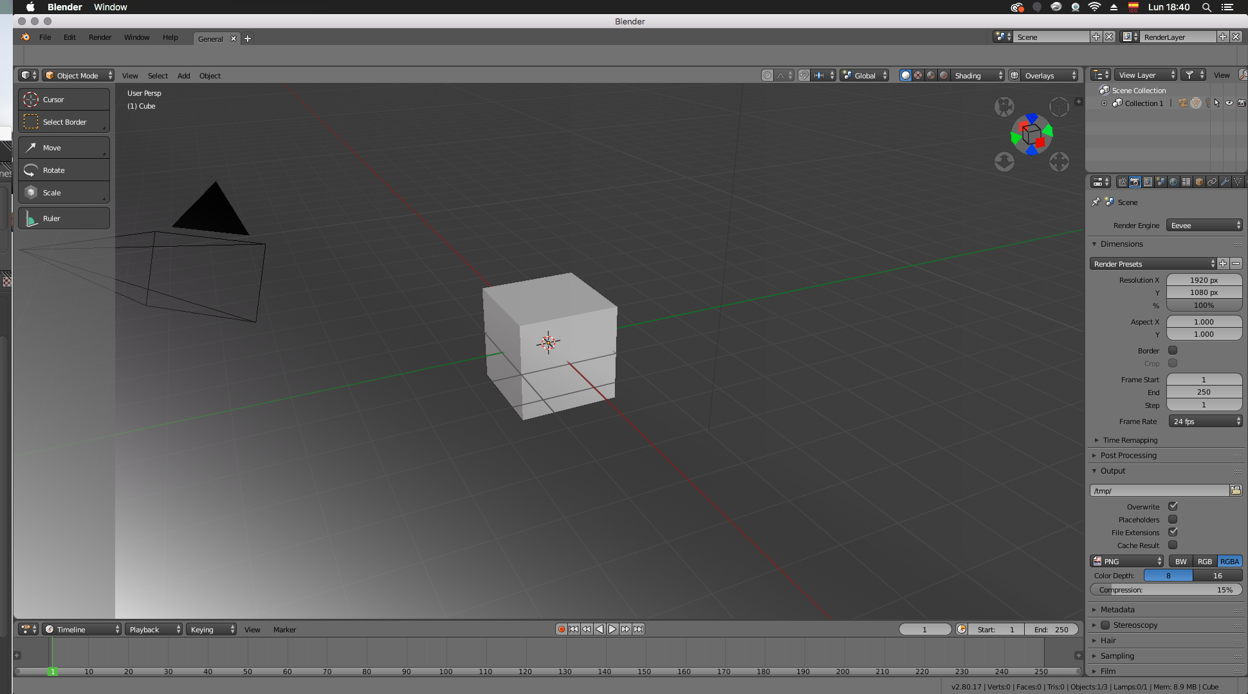Pick the Rotate tool

coord(64,170)
